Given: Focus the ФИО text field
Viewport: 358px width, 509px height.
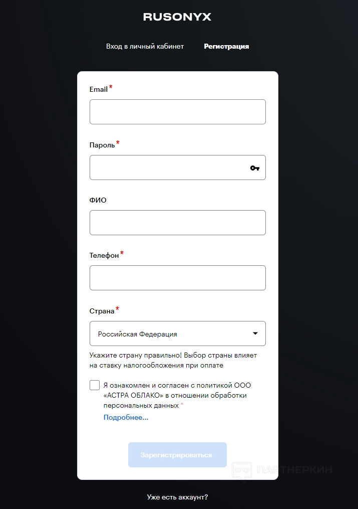Looking at the screenshot, I should tap(177, 223).
